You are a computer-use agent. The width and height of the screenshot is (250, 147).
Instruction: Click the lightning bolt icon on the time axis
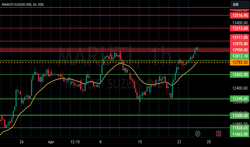198,134
